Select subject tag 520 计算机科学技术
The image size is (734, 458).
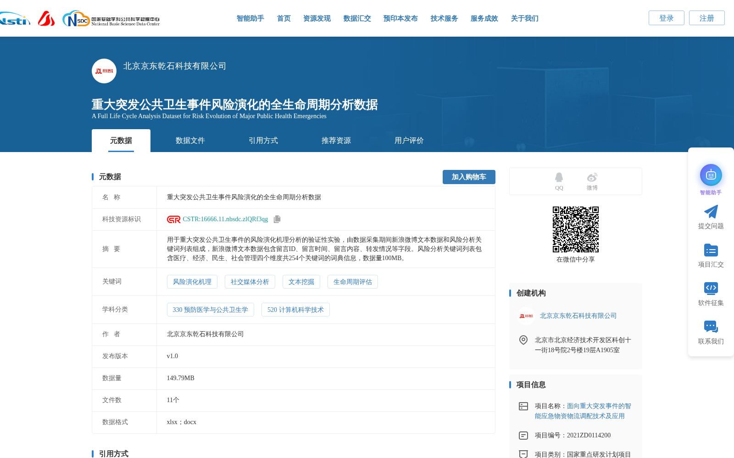click(295, 310)
